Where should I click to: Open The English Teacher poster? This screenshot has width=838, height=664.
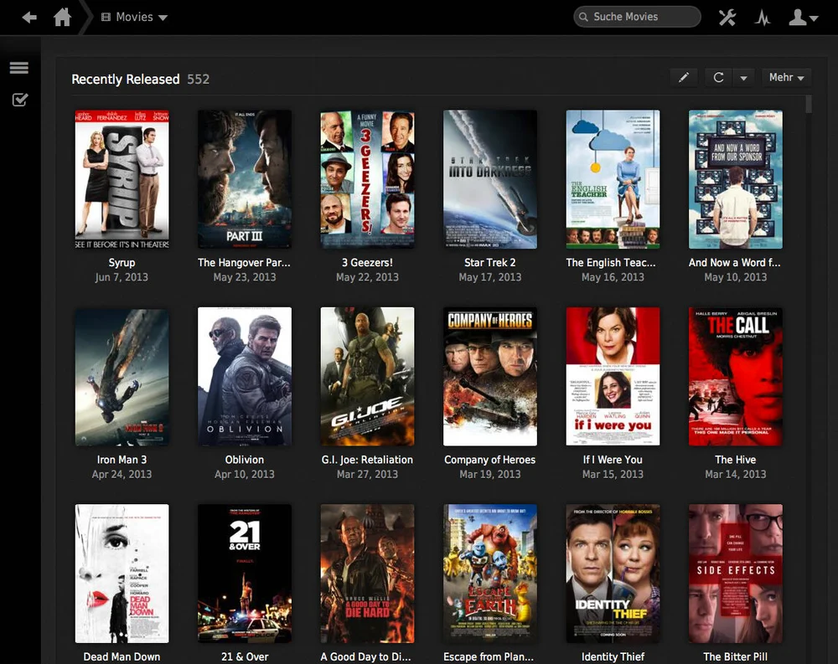point(613,179)
